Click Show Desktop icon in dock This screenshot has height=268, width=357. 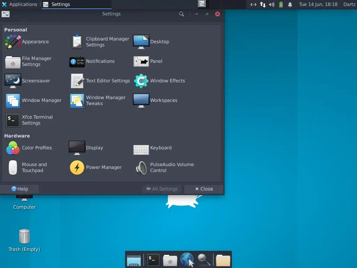(134, 260)
